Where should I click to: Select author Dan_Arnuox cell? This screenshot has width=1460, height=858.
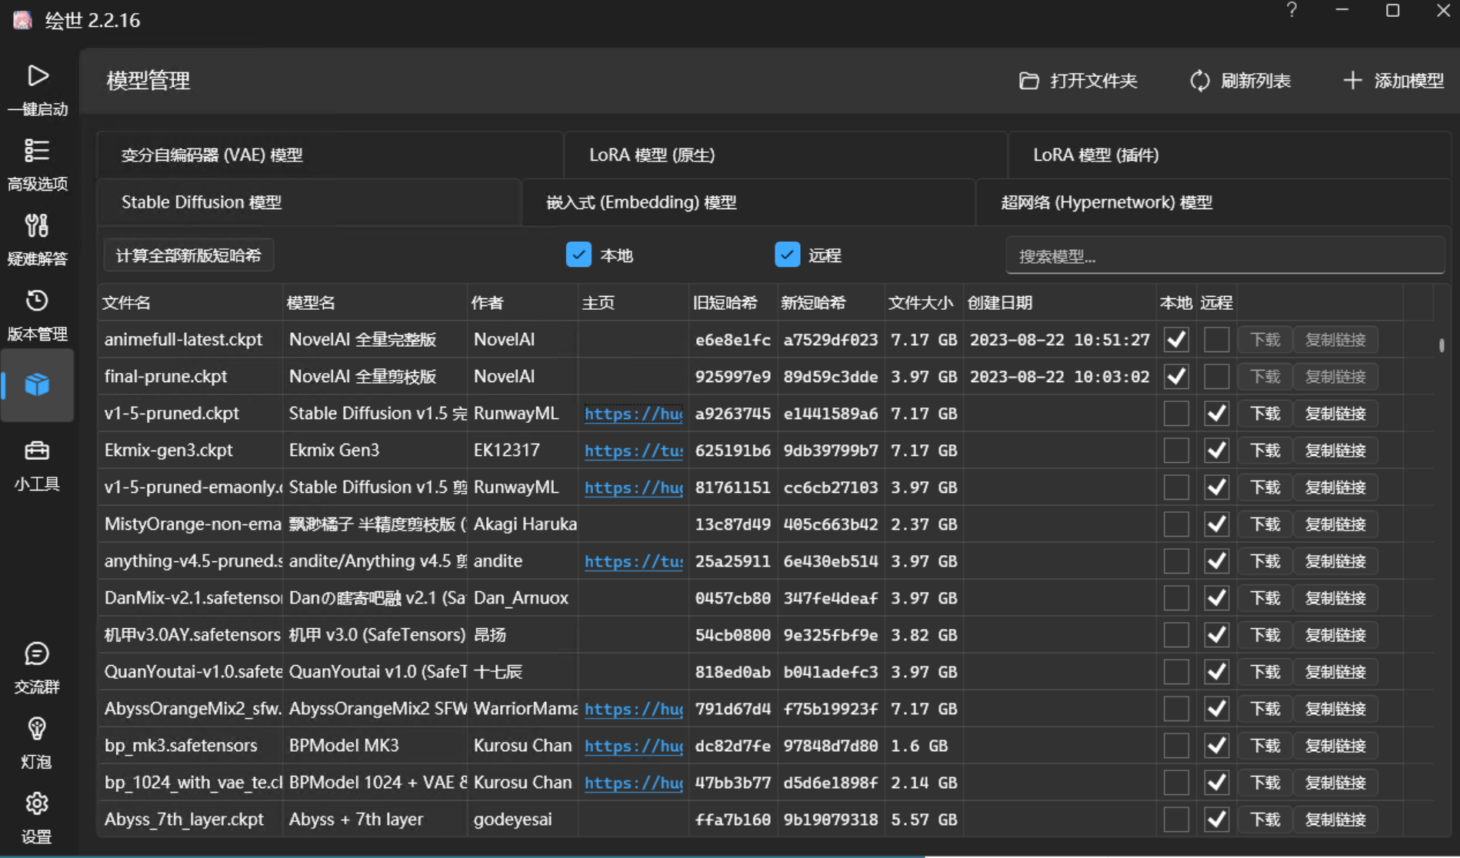[x=521, y=598]
